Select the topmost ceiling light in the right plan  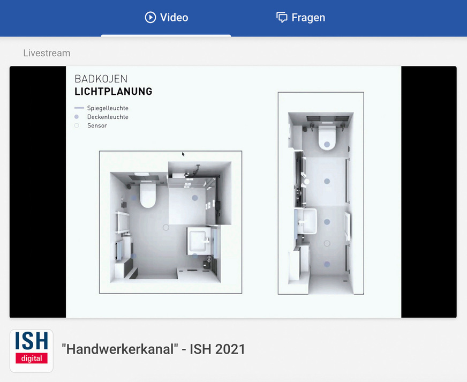(x=327, y=182)
